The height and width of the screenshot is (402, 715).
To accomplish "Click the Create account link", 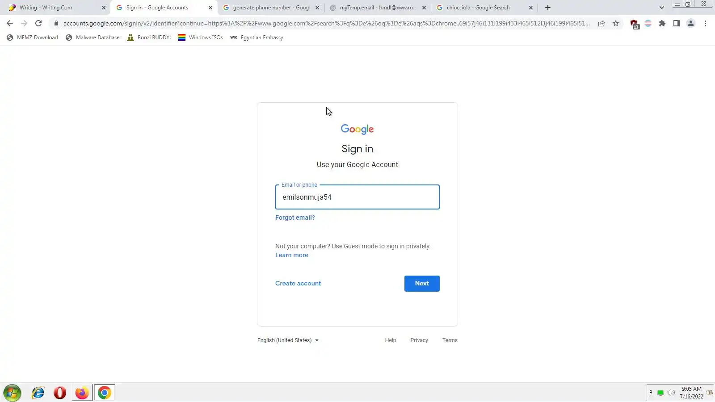I will pyautogui.click(x=298, y=283).
